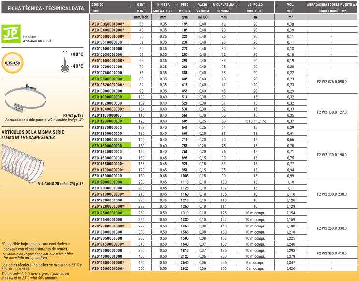
Task: Select product code VZ010350000000*
Action: pos(108,24)
